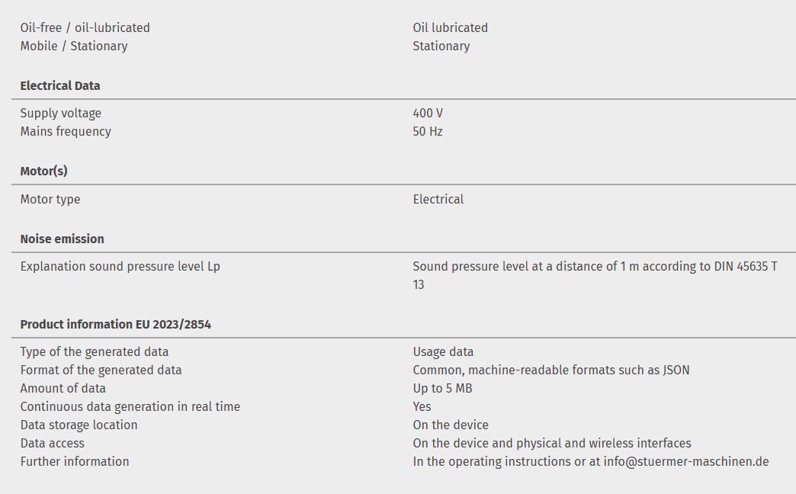Click the Electrical Data section heading
The height and width of the screenshot is (494, 796).
pos(60,85)
